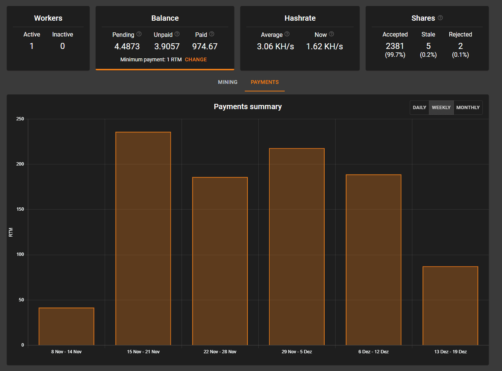Click the Rejected shares count 2
Viewport: 502px width, 371px height.
[x=460, y=46]
